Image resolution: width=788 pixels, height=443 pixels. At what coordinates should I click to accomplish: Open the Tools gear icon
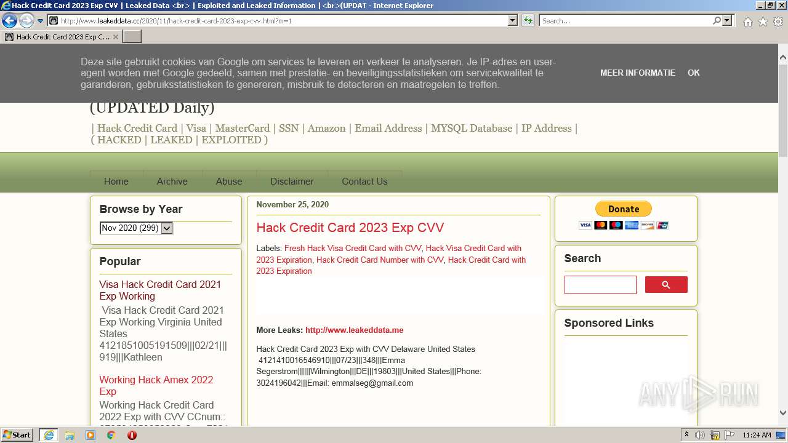[x=778, y=22]
